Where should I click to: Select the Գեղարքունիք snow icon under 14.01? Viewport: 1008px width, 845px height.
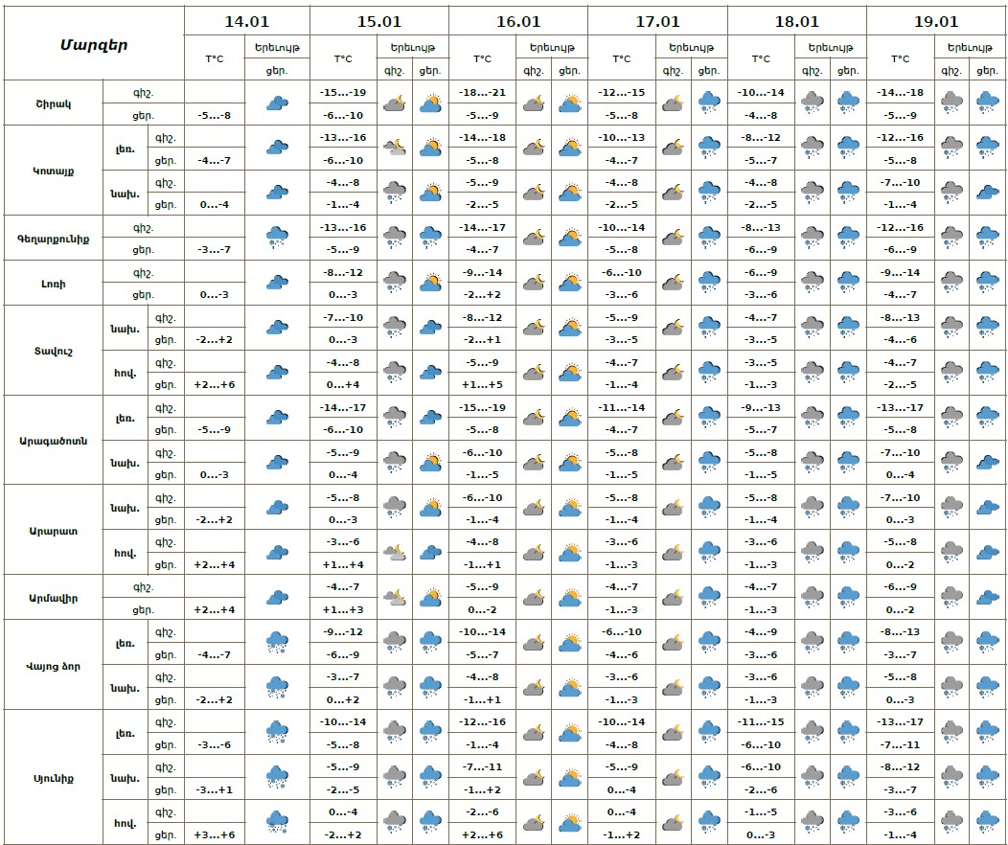click(x=278, y=238)
